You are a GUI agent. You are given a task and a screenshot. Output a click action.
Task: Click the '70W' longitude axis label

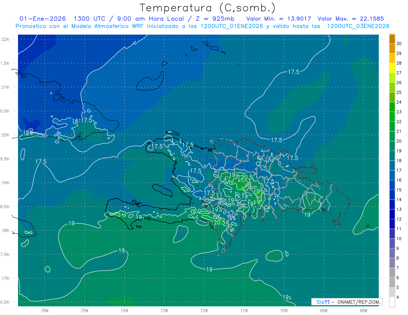click(x=284, y=310)
